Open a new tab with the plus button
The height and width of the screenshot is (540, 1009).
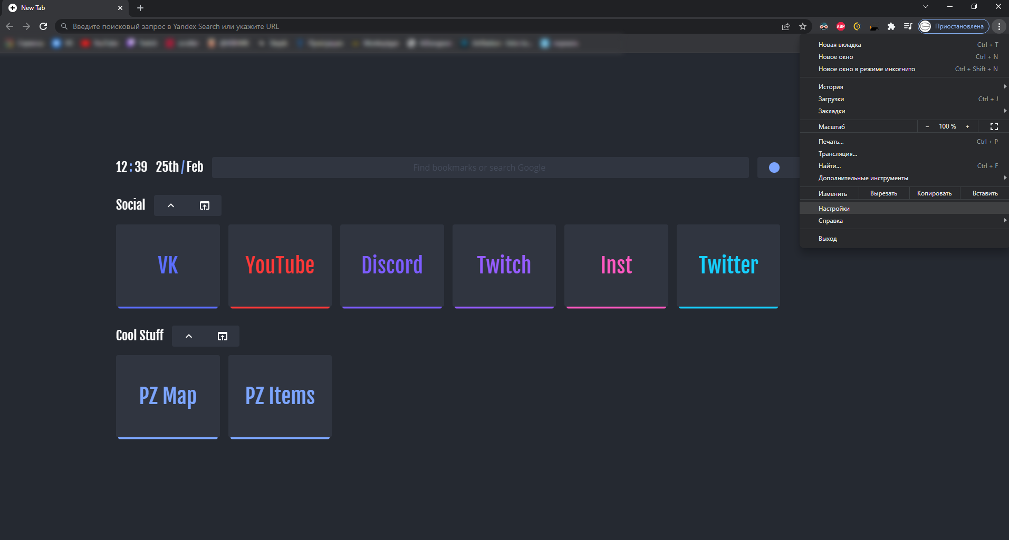click(140, 8)
